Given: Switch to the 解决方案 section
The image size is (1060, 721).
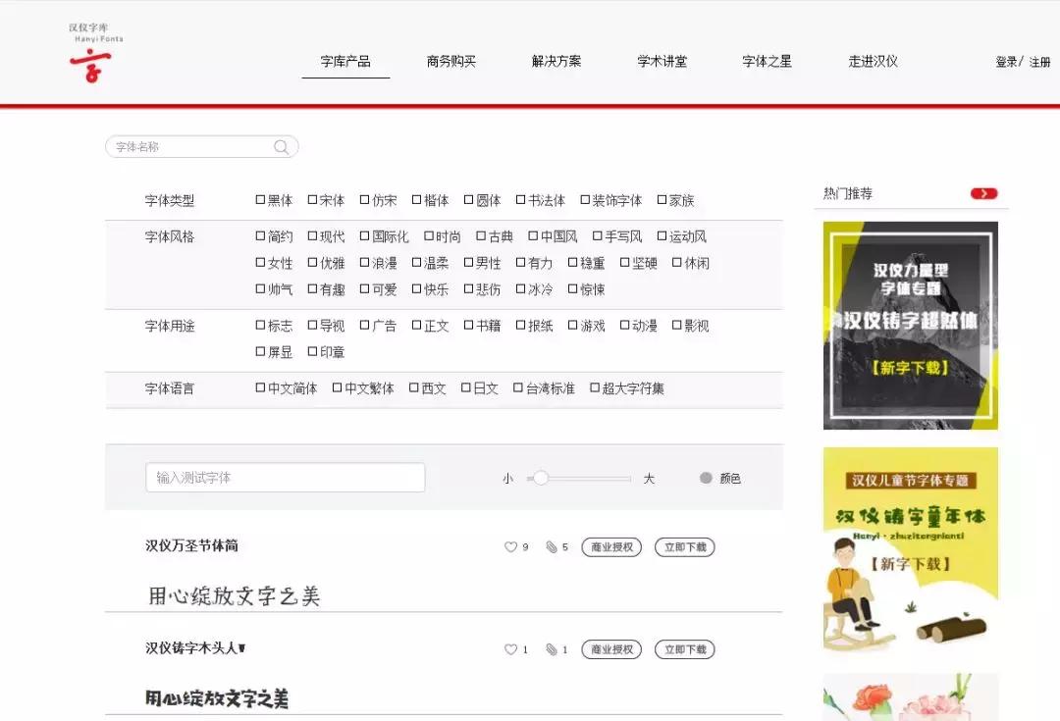Looking at the screenshot, I should click(555, 60).
